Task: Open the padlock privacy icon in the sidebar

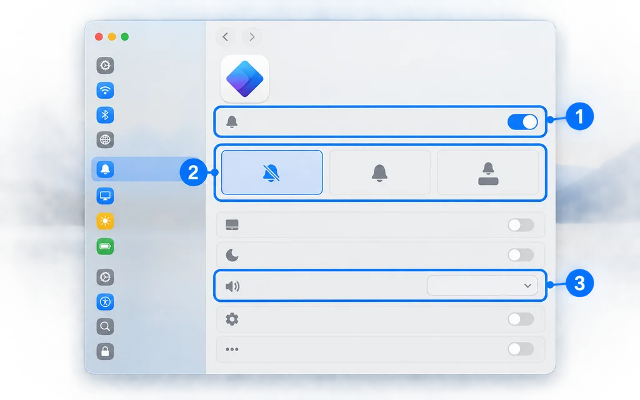Action: [x=105, y=351]
